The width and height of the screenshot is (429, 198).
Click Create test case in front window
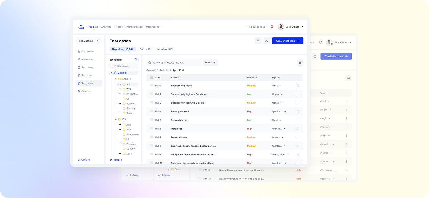(x=288, y=41)
